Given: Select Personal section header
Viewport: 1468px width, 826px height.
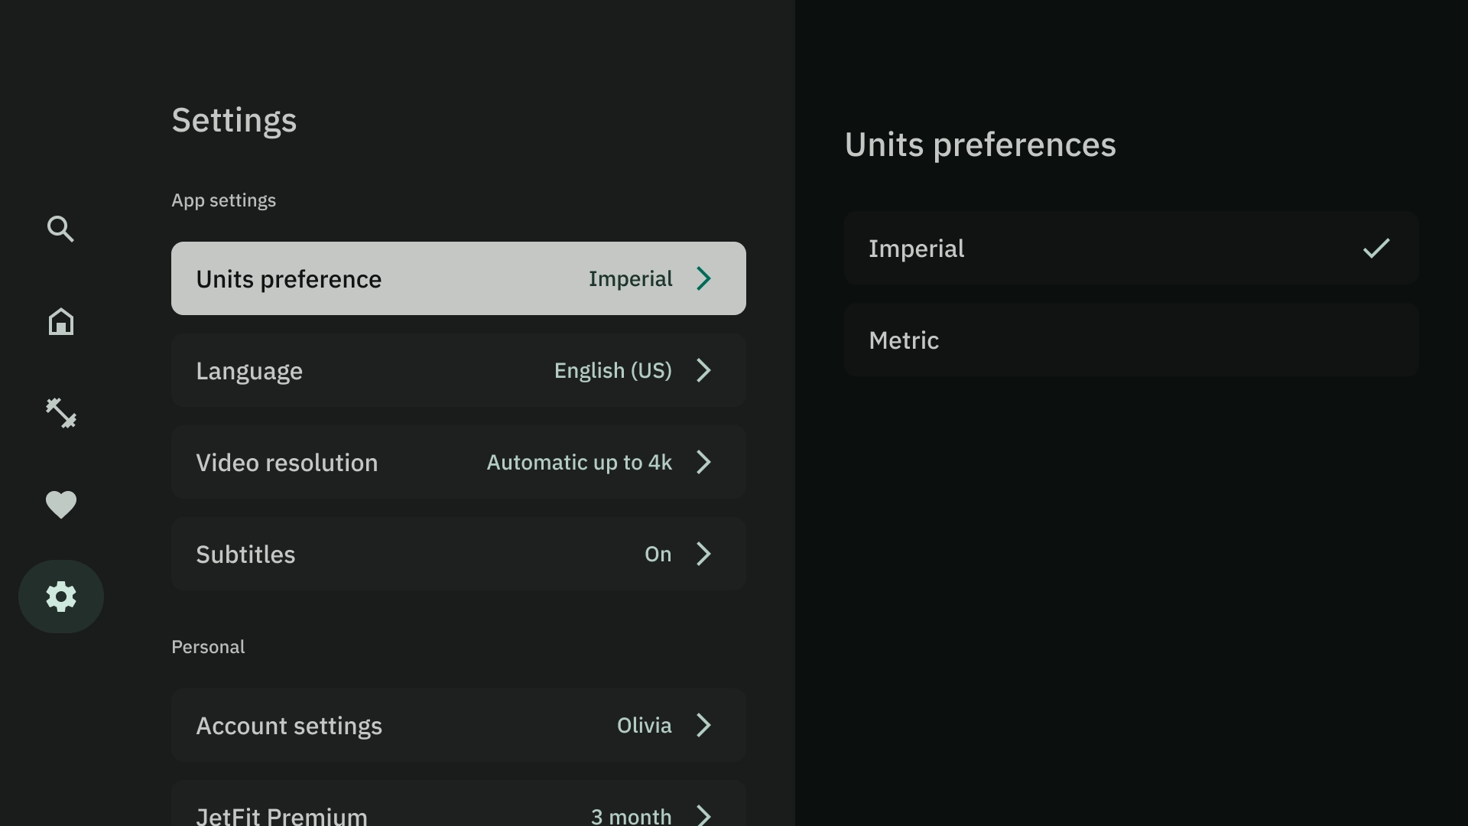Looking at the screenshot, I should point(208,646).
